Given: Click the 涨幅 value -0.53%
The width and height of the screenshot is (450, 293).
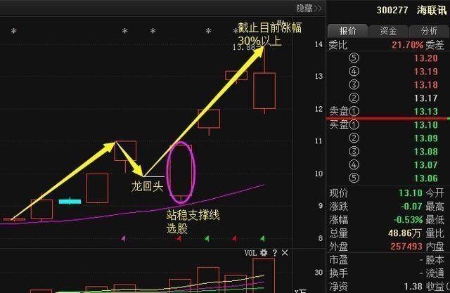Looking at the screenshot, I should (x=408, y=220).
